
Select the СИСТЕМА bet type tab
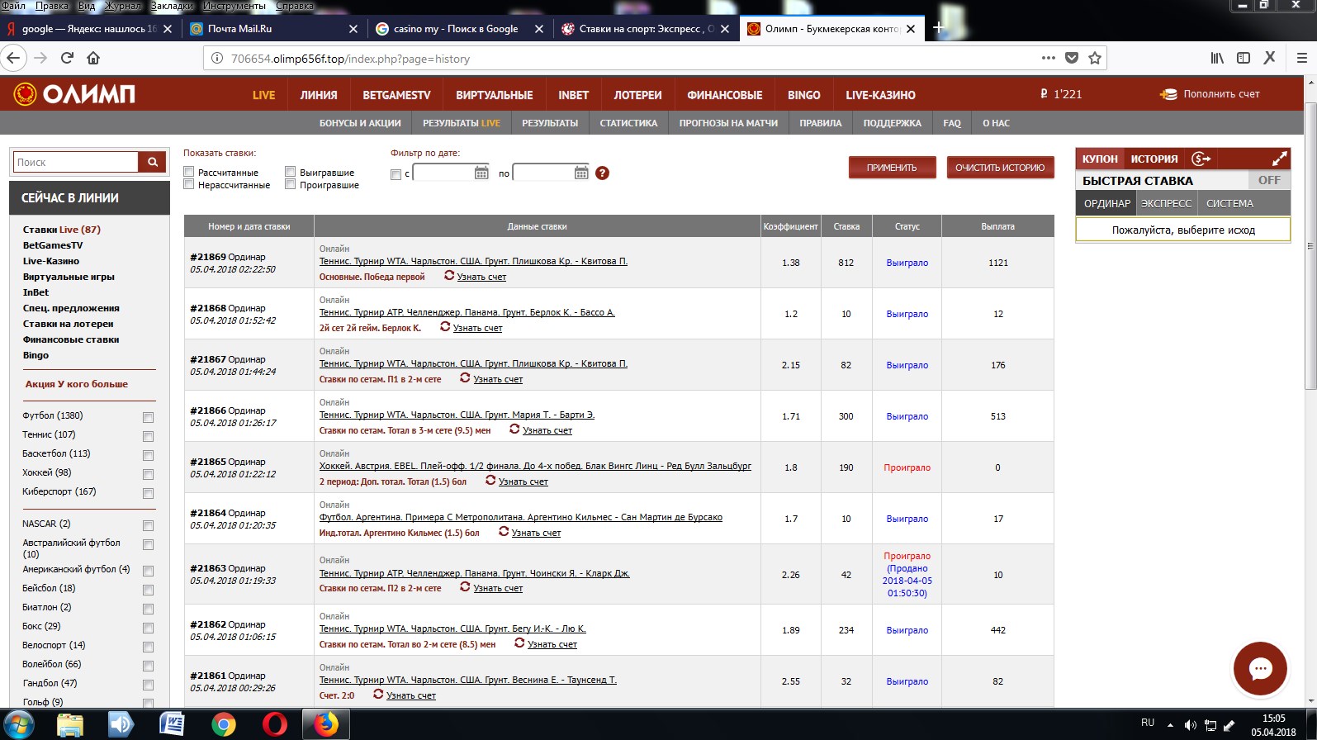point(1229,203)
